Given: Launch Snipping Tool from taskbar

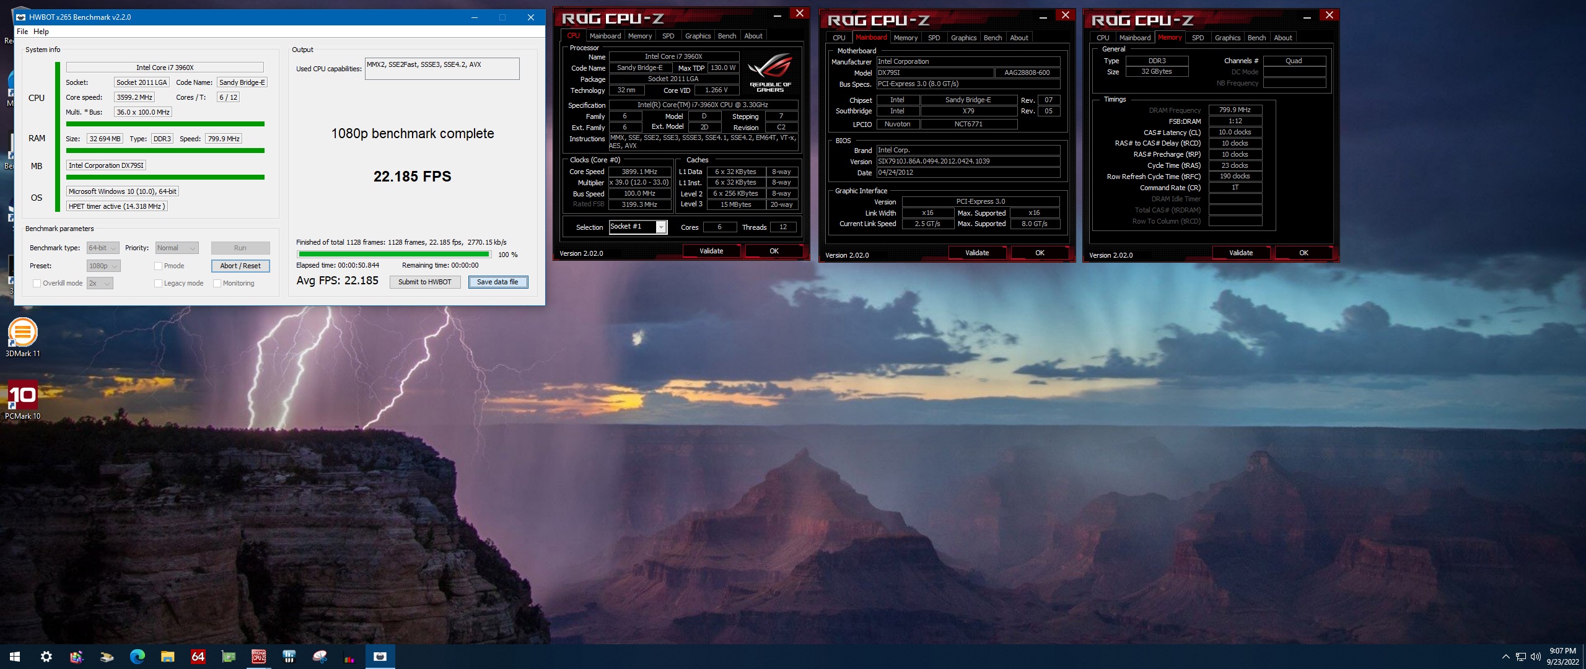Looking at the screenshot, I should pos(319,657).
